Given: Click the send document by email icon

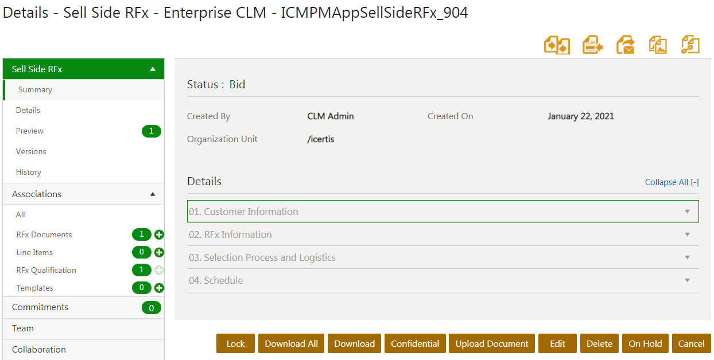Looking at the screenshot, I should 625,45.
